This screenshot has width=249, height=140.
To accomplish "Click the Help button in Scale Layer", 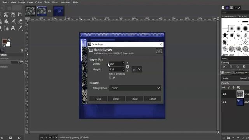I will (x=98, y=99).
